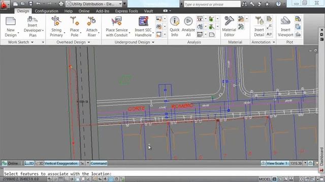
Task: Toggle the Command button in status bar
Action: [99, 163]
